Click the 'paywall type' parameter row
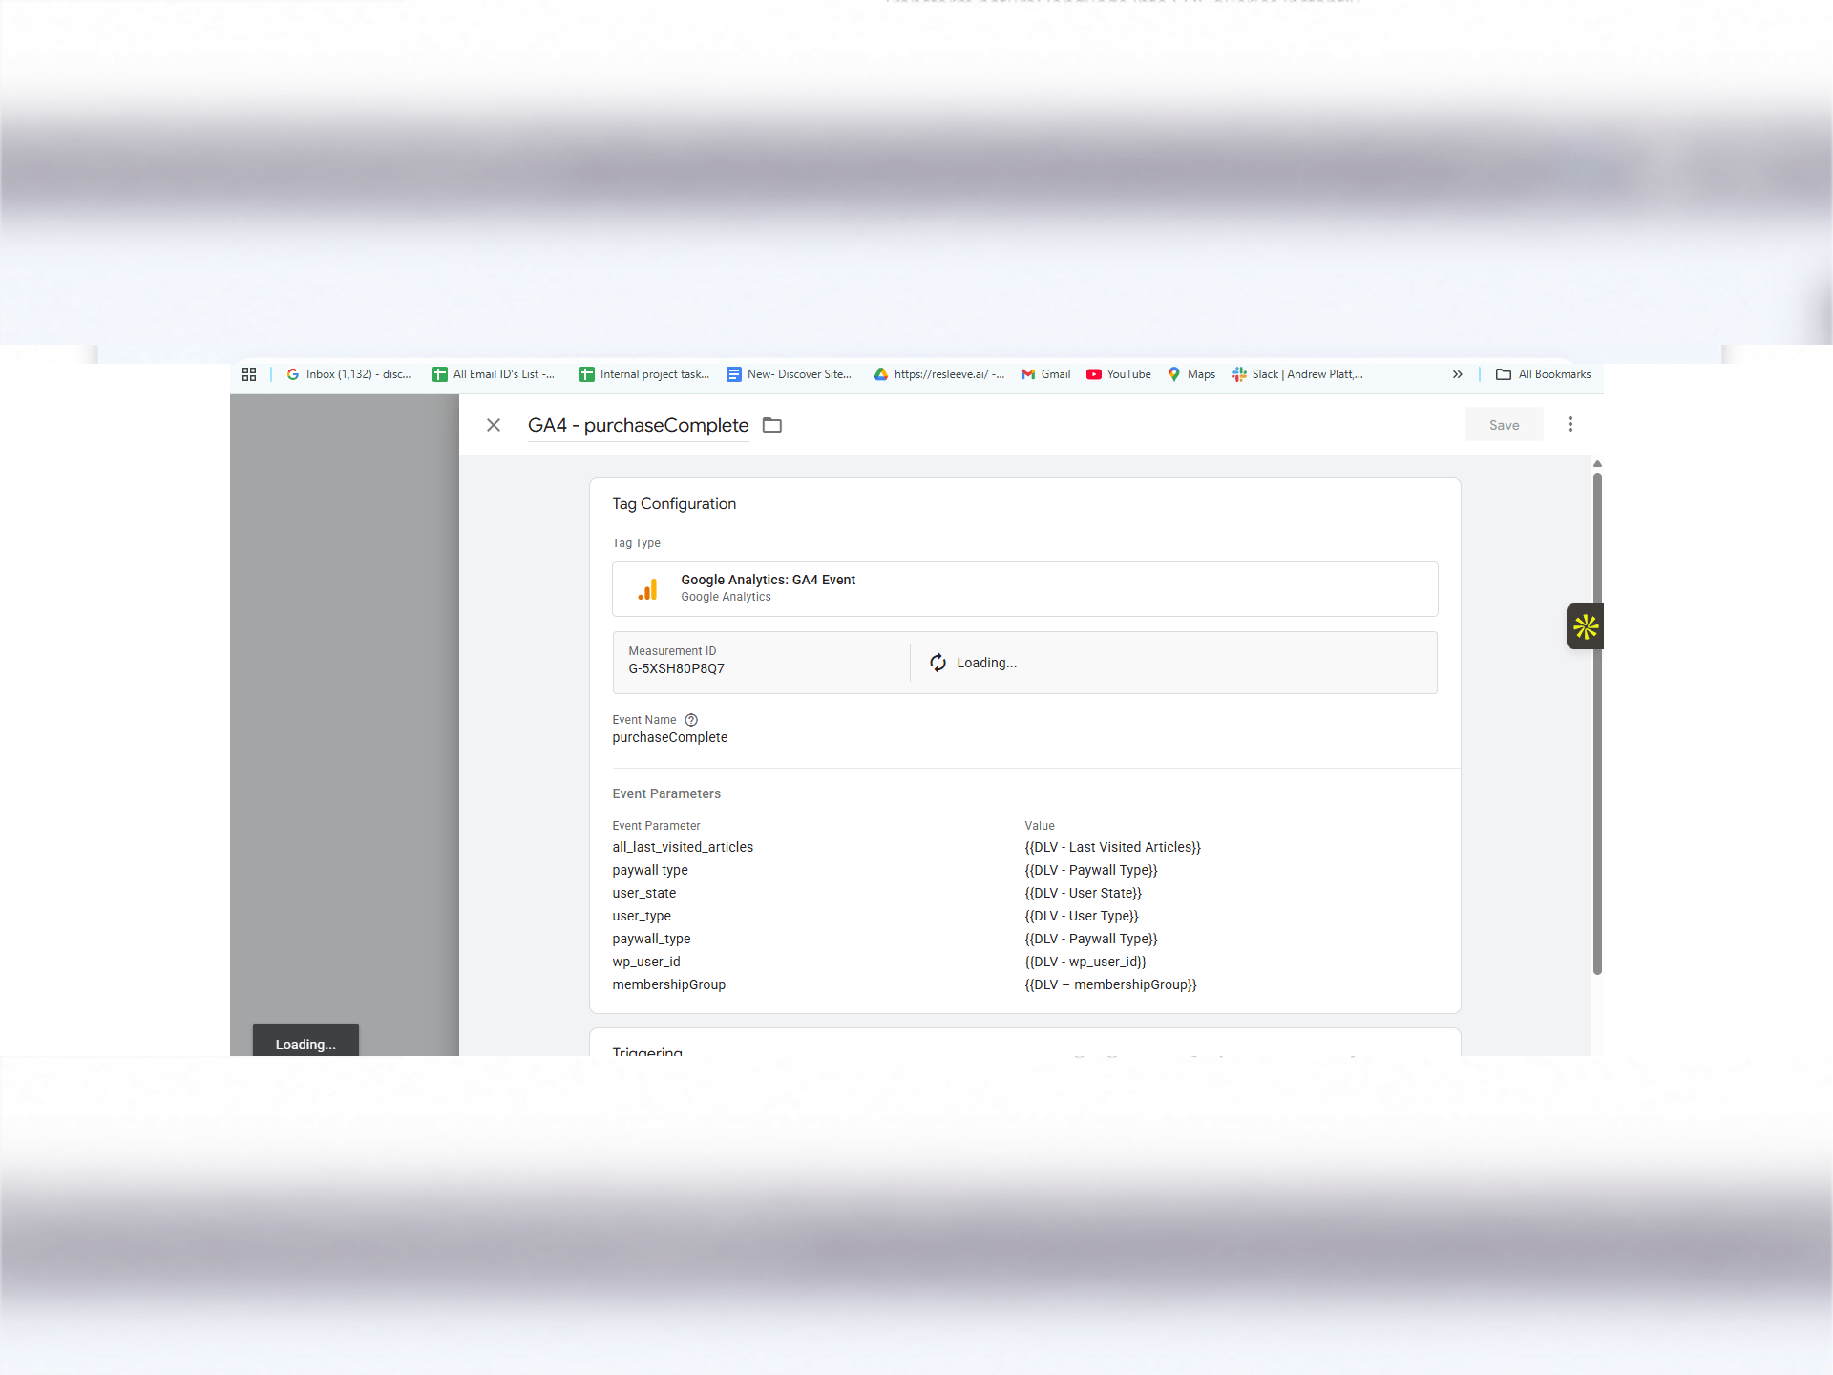The width and height of the screenshot is (1833, 1375). 650,870
